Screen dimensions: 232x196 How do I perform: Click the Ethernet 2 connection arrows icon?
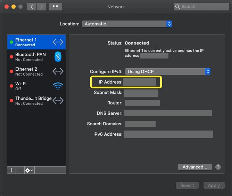click(x=58, y=71)
